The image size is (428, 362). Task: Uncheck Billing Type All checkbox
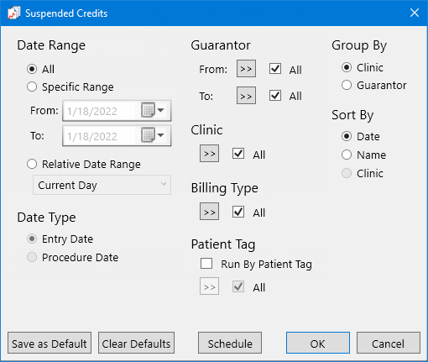238,212
